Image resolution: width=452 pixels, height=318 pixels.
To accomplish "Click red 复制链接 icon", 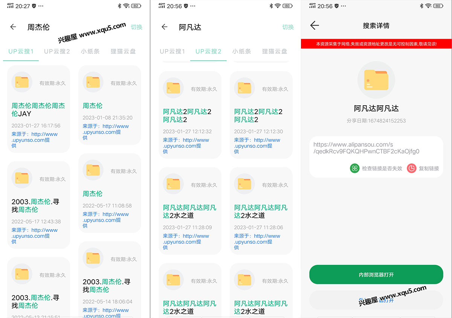I will point(411,168).
